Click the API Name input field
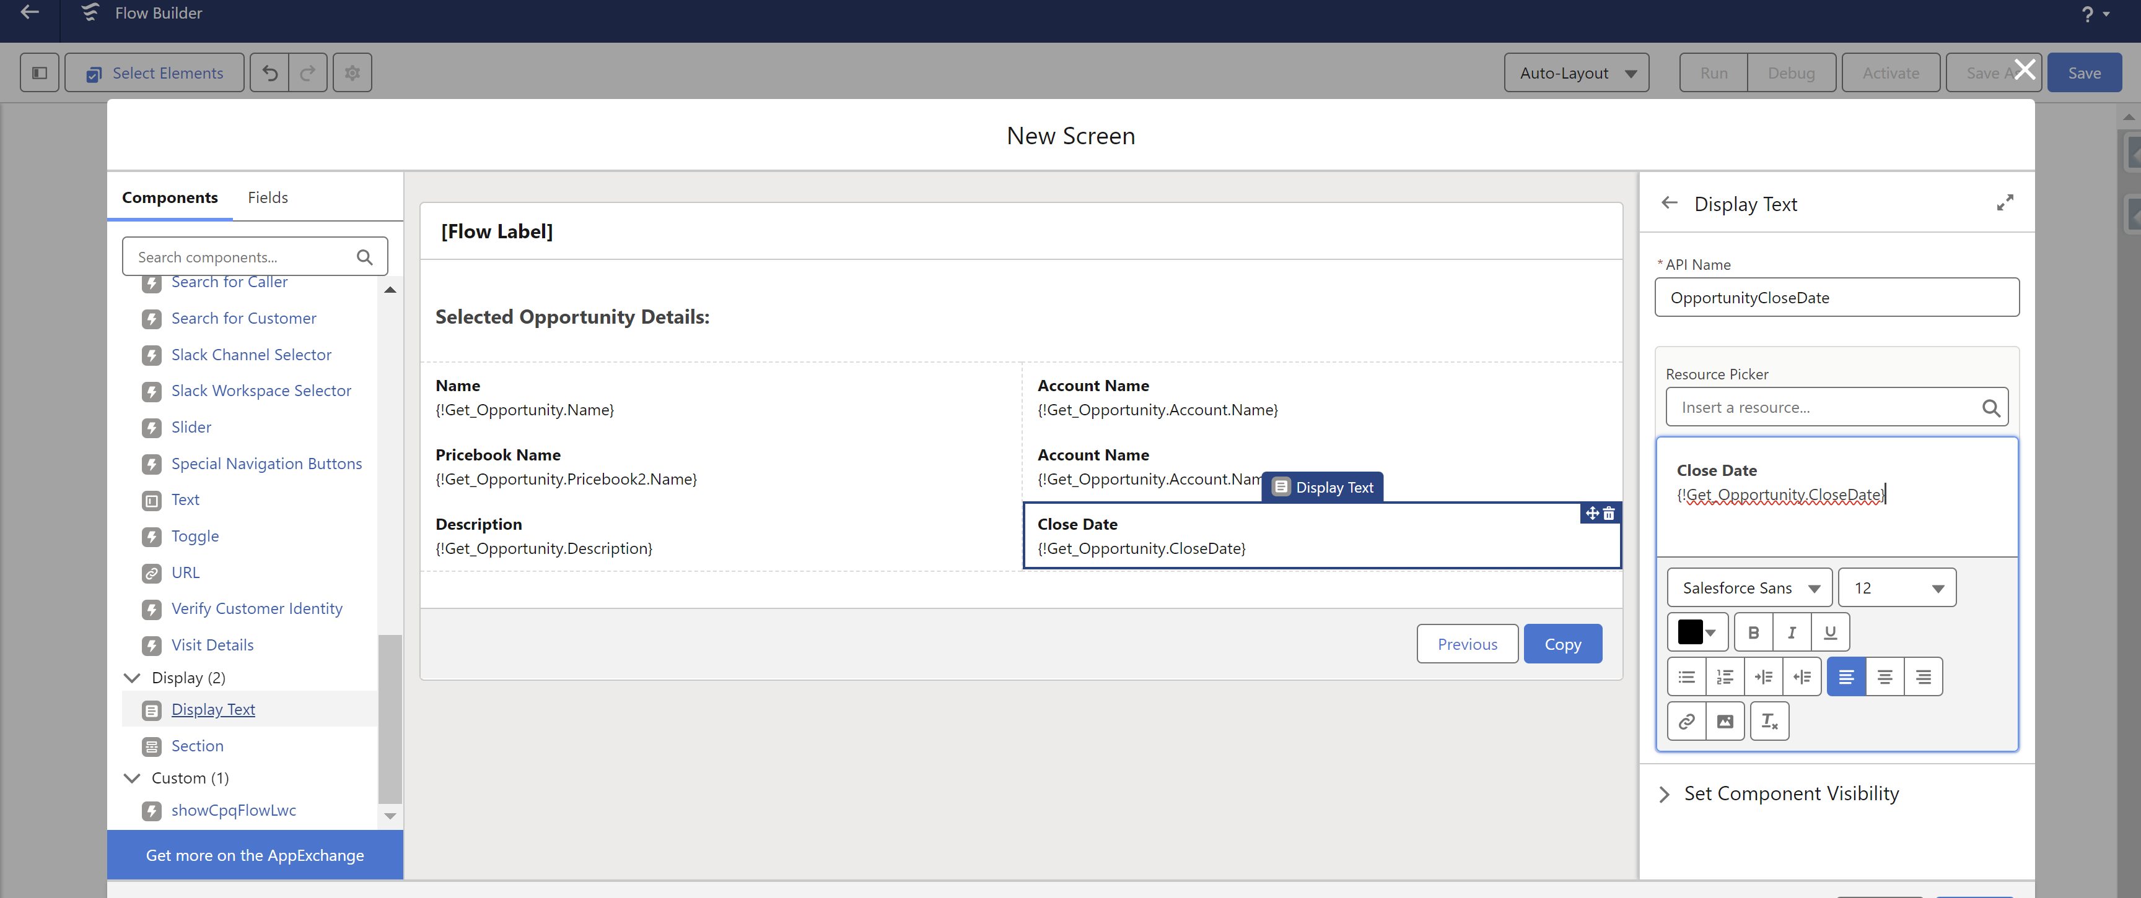 (1837, 297)
